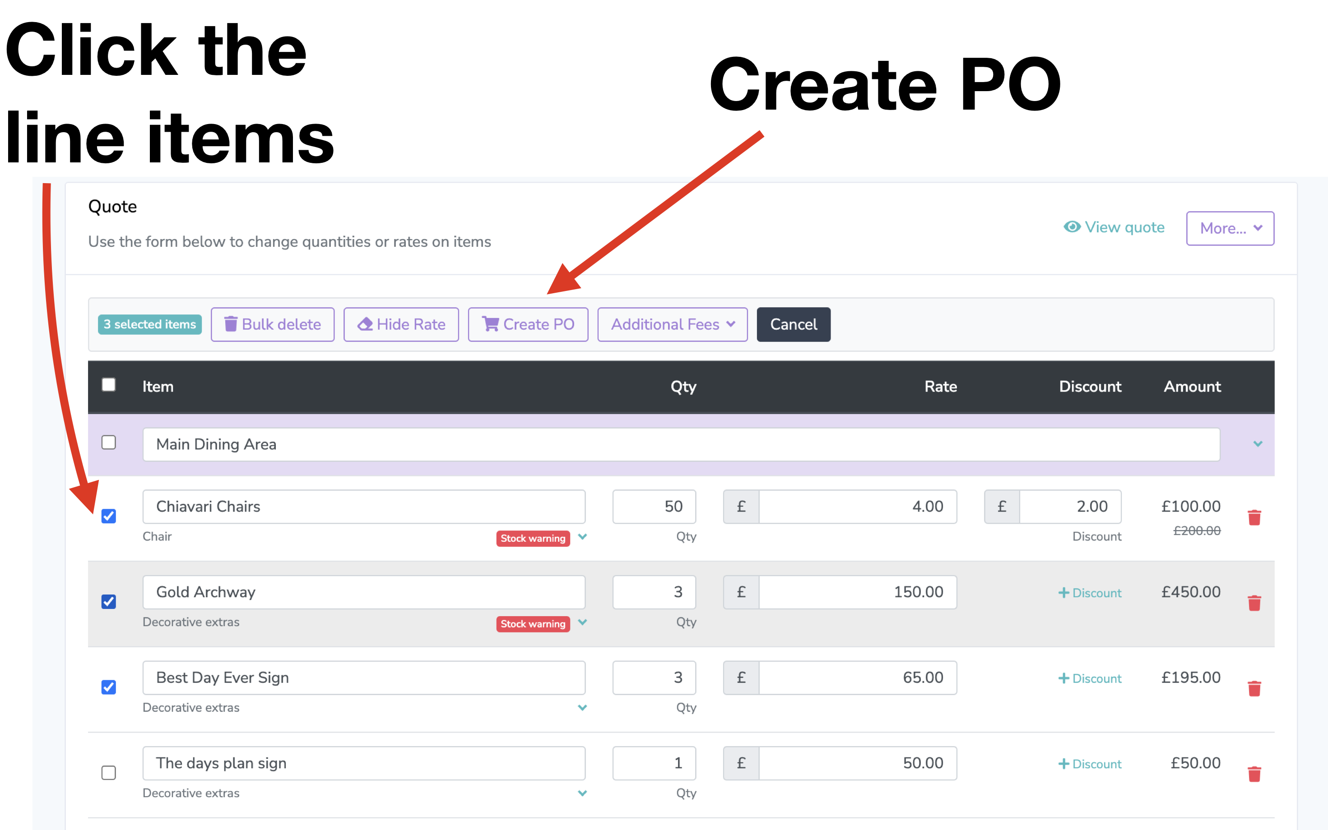Add a discount to Gold Archway
Image resolution: width=1328 pixels, height=830 pixels.
pyautogui.click(x=1090, y=593)
